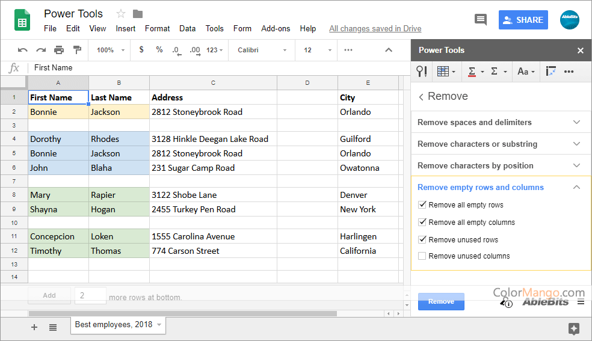Click the print icon

59,50
